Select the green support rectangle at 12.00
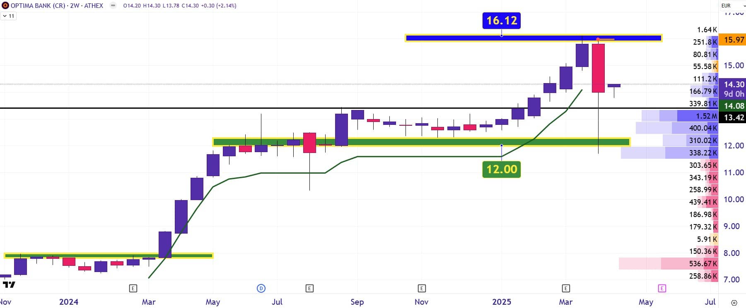Viewport: 746px width, 308px height. tap(421, 142)
